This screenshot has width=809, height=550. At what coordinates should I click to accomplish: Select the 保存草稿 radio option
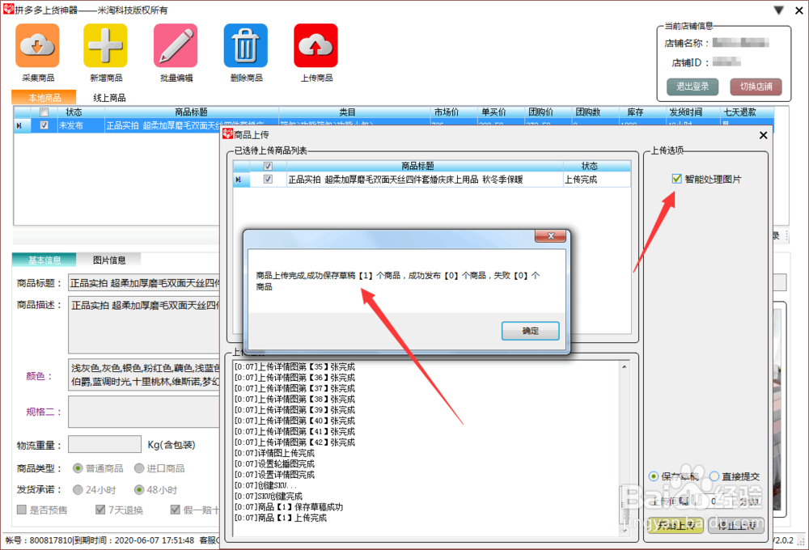pyautogui.click(x=654, y=476)
